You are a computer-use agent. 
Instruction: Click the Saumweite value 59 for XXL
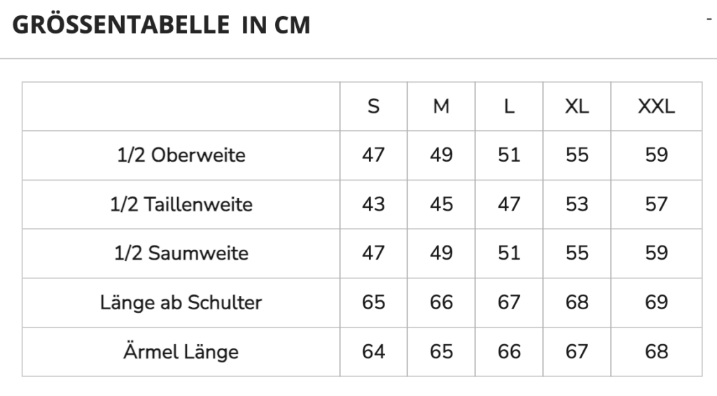656,253
